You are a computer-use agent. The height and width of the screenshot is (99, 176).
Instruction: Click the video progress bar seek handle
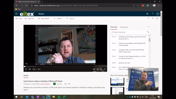click(25, 67)
